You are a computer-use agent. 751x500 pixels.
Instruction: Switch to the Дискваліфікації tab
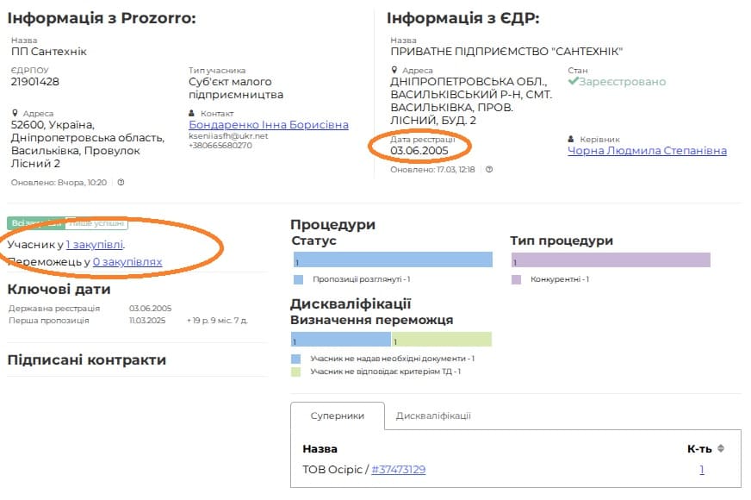click(433, 416)
